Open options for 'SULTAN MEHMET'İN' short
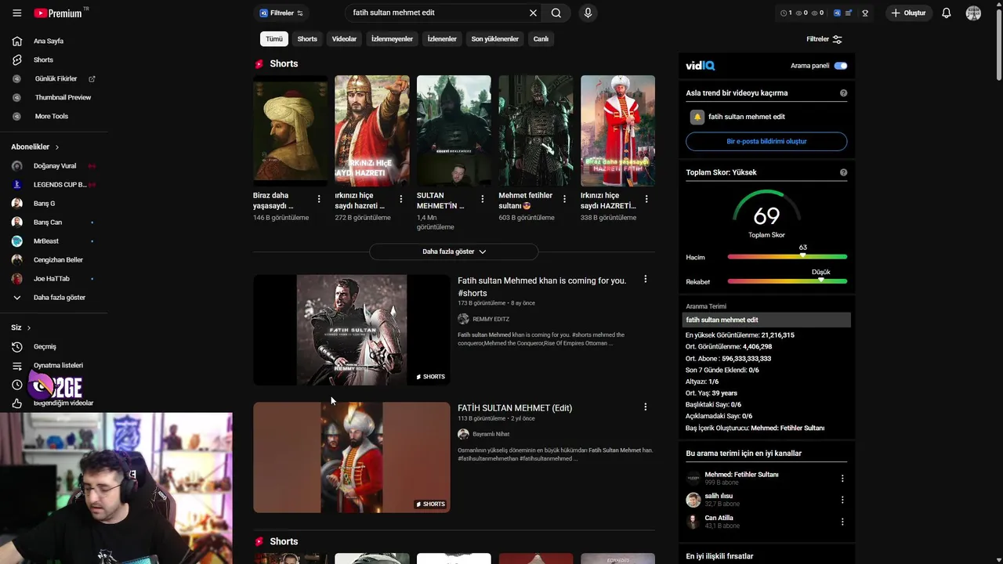 click(483, 199)
